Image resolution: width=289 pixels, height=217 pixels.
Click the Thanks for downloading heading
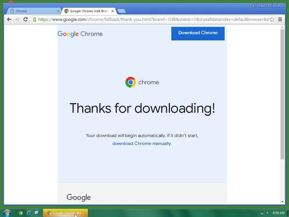coord(142,108)
